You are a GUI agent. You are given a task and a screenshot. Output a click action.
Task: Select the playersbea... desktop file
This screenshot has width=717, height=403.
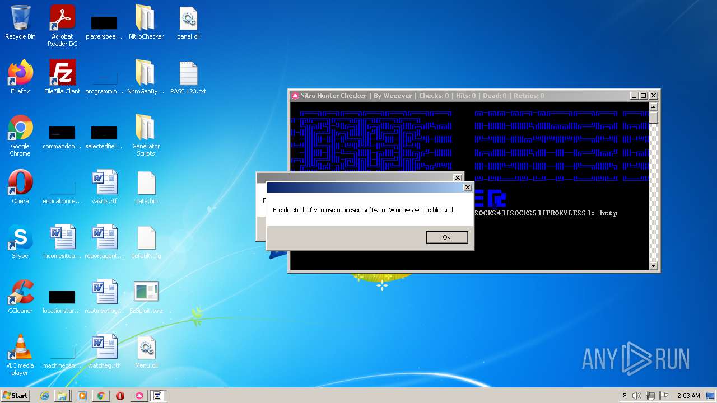[x=104, y=26]
